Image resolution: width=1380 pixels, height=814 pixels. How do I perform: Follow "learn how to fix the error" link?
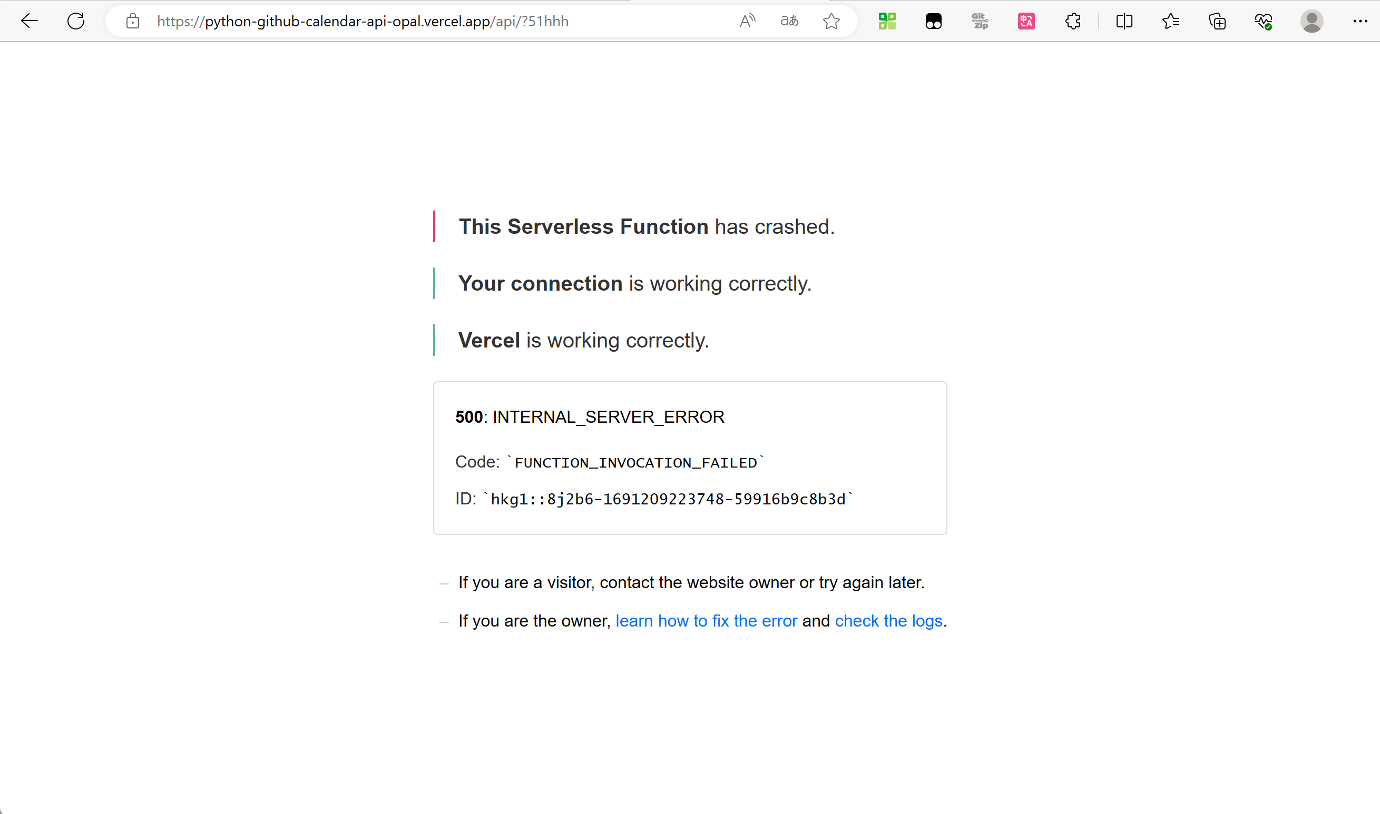pyautogui.click(x=706, y=621)
